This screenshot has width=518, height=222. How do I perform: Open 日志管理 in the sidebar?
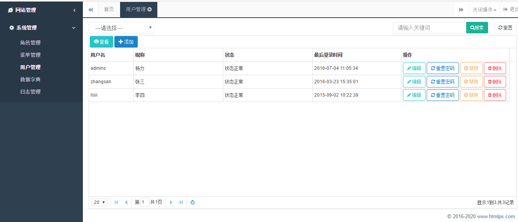coord(30,92)
